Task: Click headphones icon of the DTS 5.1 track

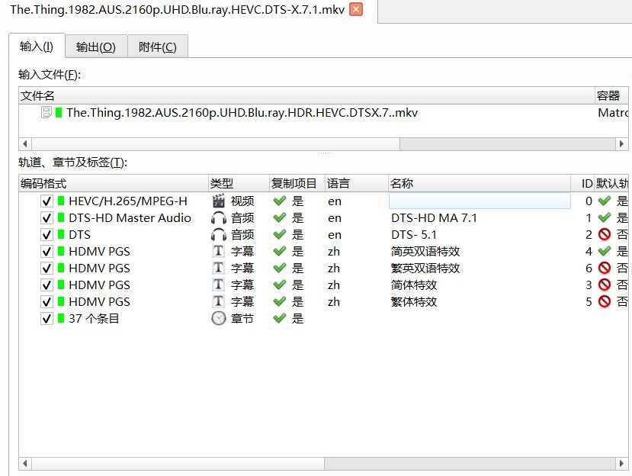Action: pos(219,235)
